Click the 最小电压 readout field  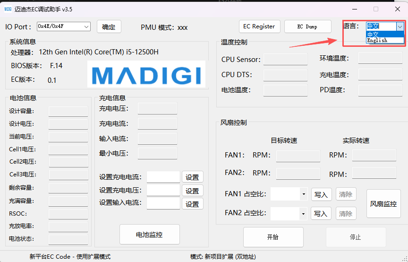click(x=157, y=153)
